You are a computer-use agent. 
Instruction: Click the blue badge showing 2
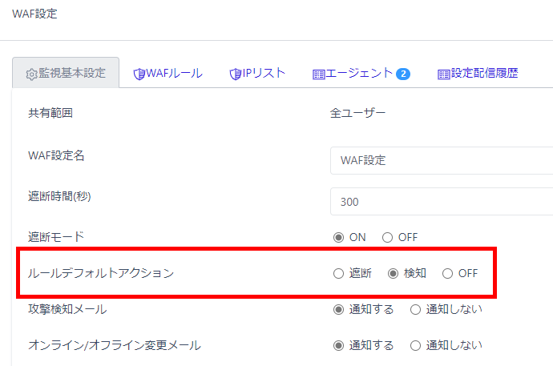(402, 74)
